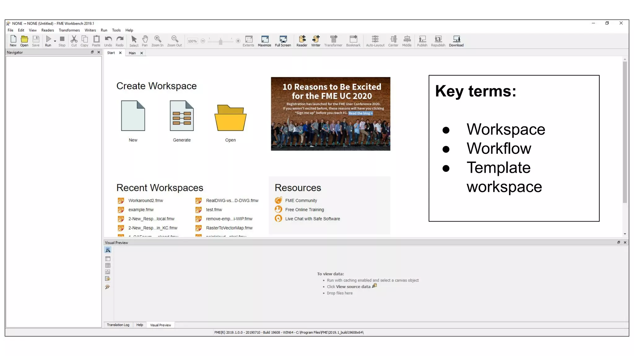
Task: Click the plus button beside zoom slider
Action: pyautogui.click(x=238, y=41)
